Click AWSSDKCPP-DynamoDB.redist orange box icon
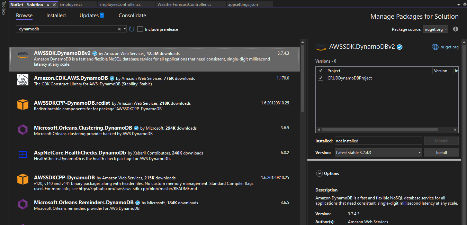The width and height of the screenshot is (467, 225). pyautogui.click(x=23, y=105)
